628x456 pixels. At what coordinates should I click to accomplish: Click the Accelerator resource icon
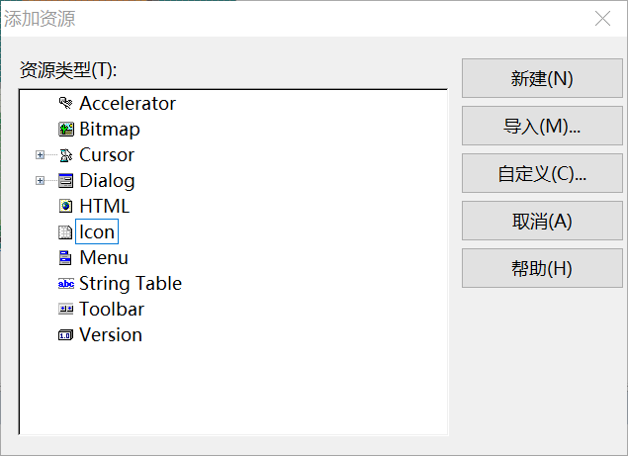pos(66,104)
